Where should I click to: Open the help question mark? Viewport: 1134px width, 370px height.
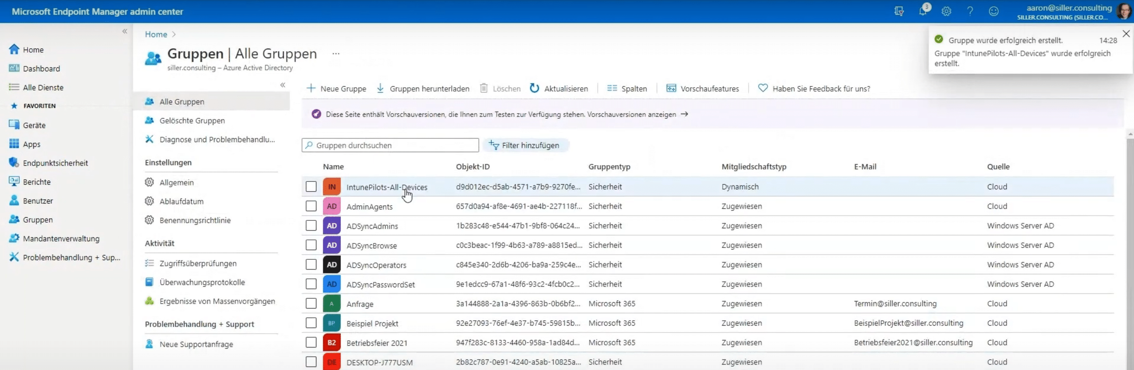click(x=970, y=12)
